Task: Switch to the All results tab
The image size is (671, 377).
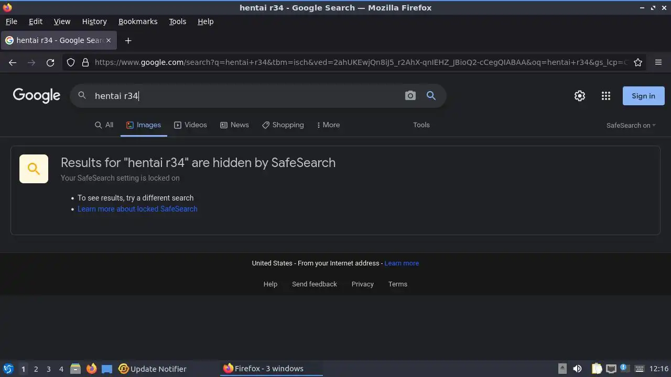Action: tap(104, 125)
